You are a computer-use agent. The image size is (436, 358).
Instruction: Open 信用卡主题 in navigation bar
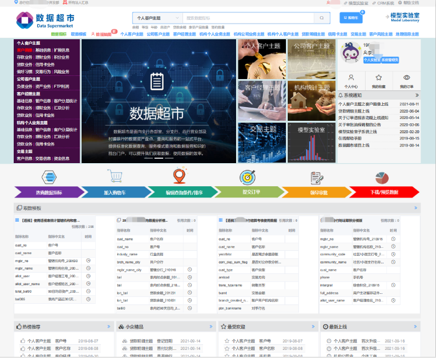(x=338, y=34)
